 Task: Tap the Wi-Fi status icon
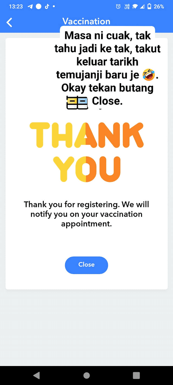135,7
